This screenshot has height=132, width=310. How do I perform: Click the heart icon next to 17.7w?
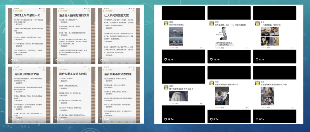tap(166, 119)
